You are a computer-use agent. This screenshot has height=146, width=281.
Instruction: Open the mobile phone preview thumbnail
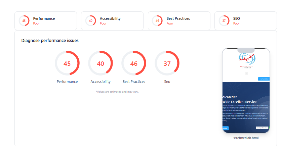tap(246, 91)
